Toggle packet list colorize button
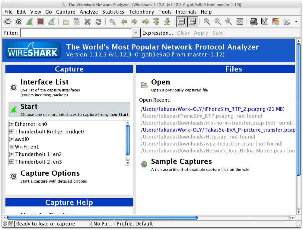This screenshot has width=303, height=230. (x=181, y=21)
